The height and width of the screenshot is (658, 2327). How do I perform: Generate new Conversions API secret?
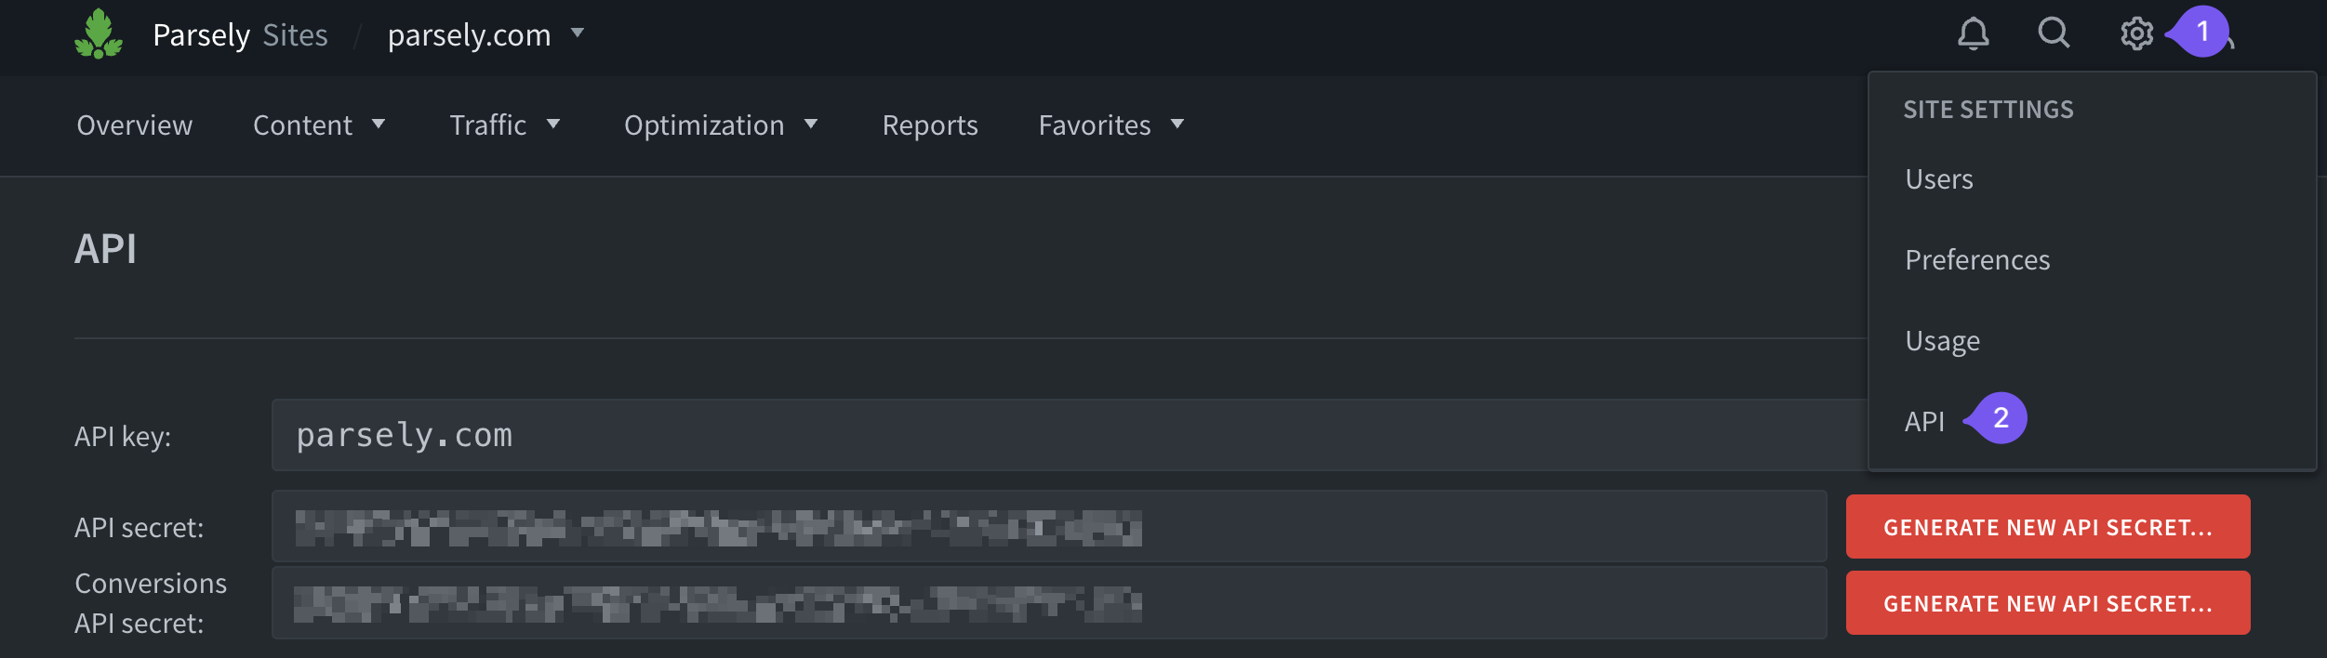coord(2047,603)
